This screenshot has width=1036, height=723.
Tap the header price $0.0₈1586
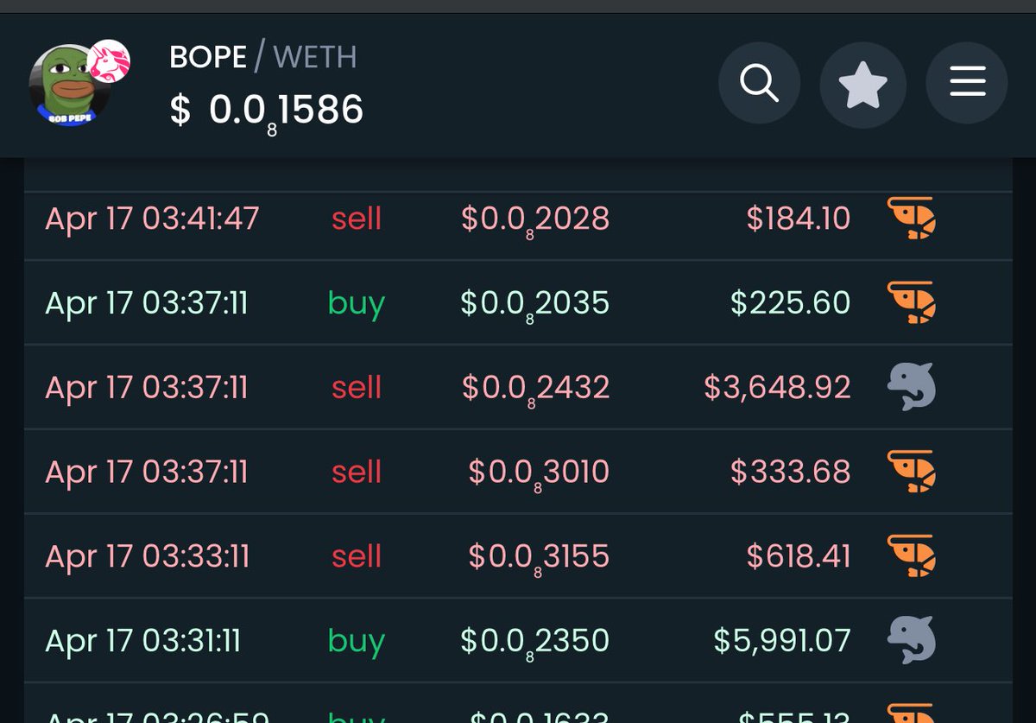[x=267, y=111]
